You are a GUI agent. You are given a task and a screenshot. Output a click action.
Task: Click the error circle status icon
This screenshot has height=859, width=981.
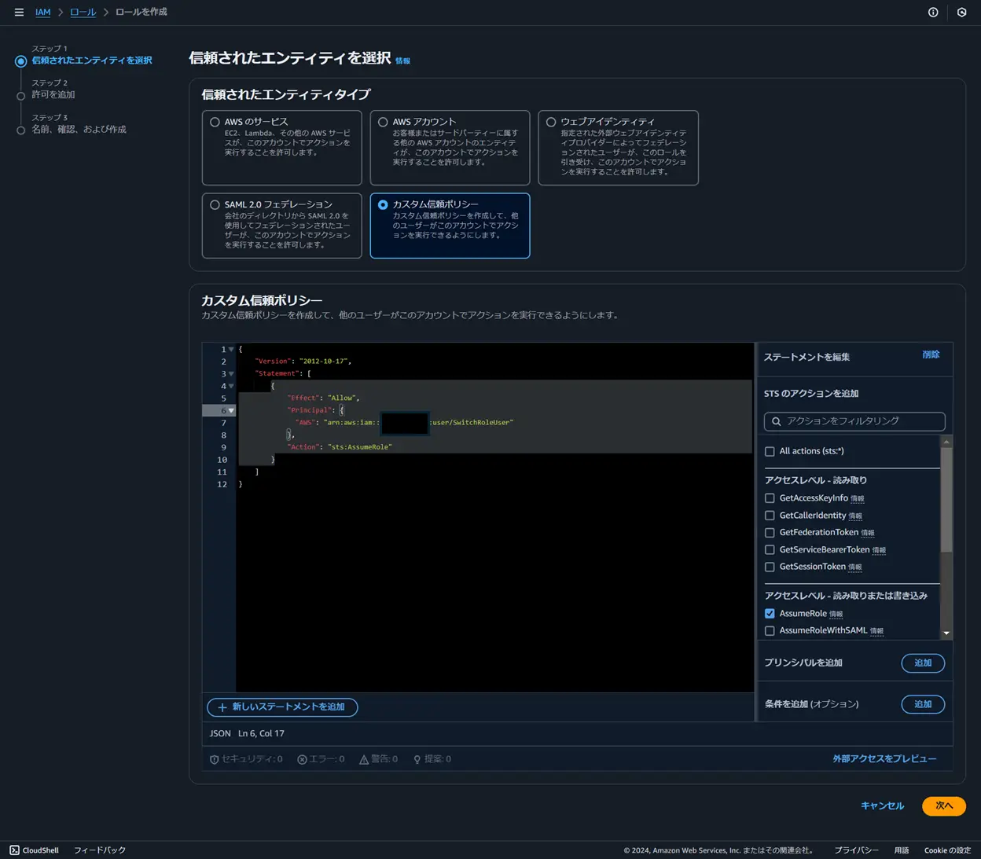302,759
